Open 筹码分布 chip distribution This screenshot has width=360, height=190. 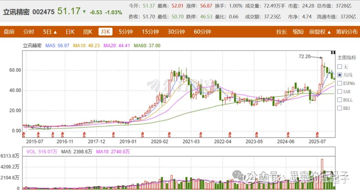pos(347,32)
